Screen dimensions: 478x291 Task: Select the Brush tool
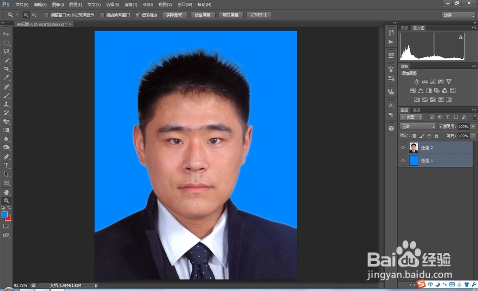7,94
